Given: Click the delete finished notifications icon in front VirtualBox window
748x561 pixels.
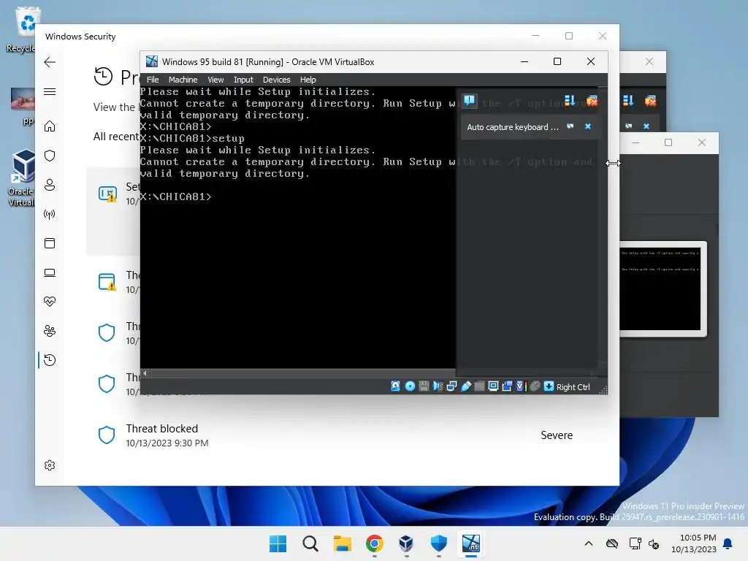Looking at the screenshot, I should [x=592, y=101].
